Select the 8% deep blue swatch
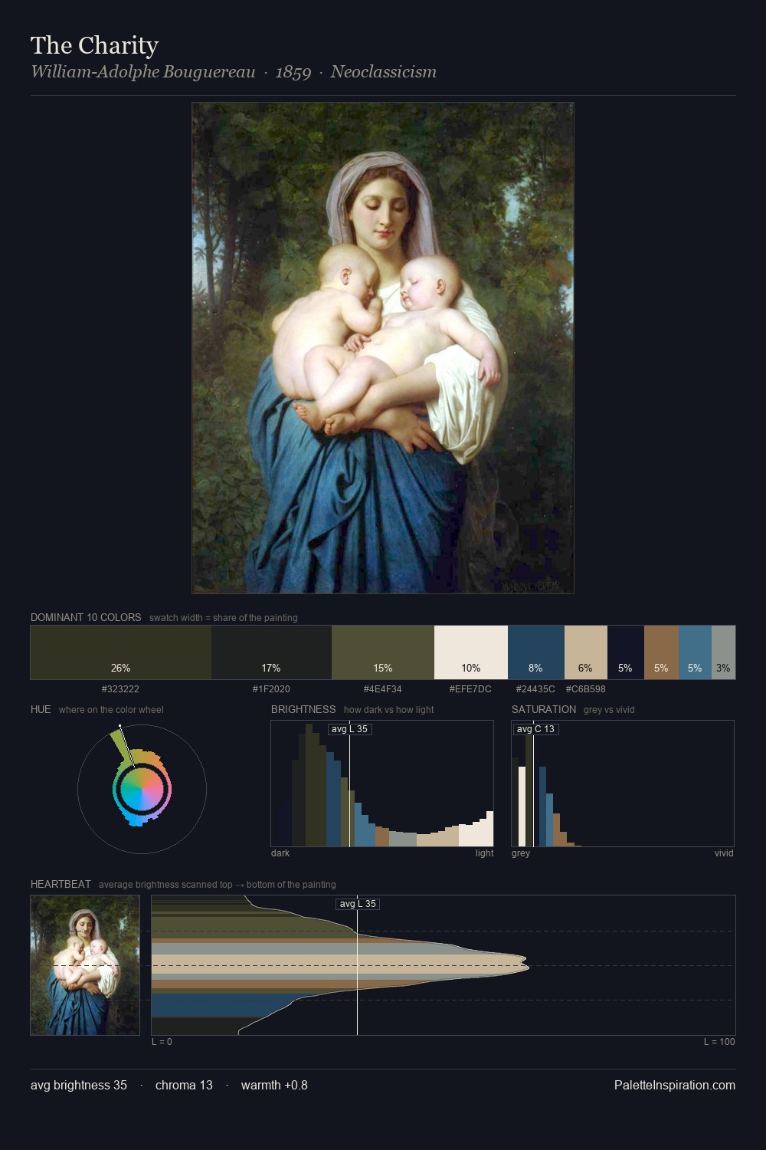This screenshot has height=1150, width=766. pyautogui.click(x=536, y=652)
